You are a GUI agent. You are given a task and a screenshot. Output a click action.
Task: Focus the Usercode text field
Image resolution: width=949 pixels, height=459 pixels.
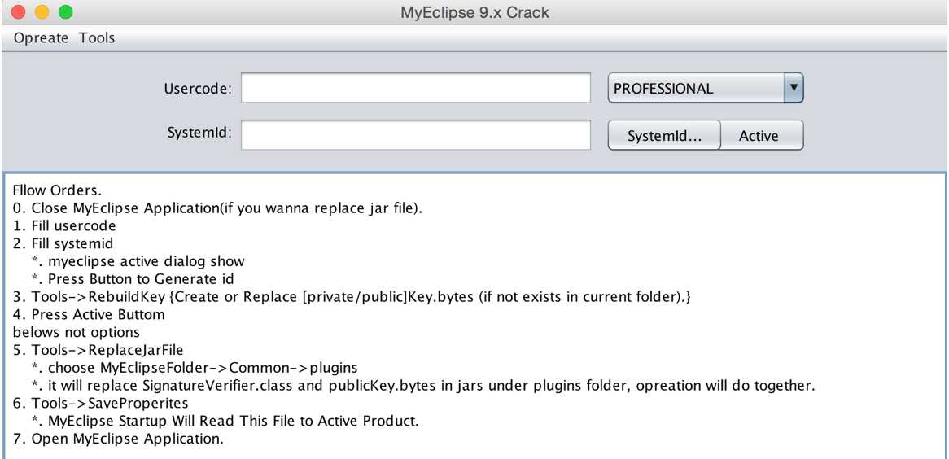(x=416, y=89)
